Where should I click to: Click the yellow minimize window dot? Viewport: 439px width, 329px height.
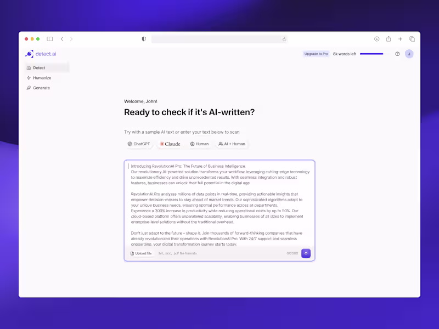pos(32,39)
